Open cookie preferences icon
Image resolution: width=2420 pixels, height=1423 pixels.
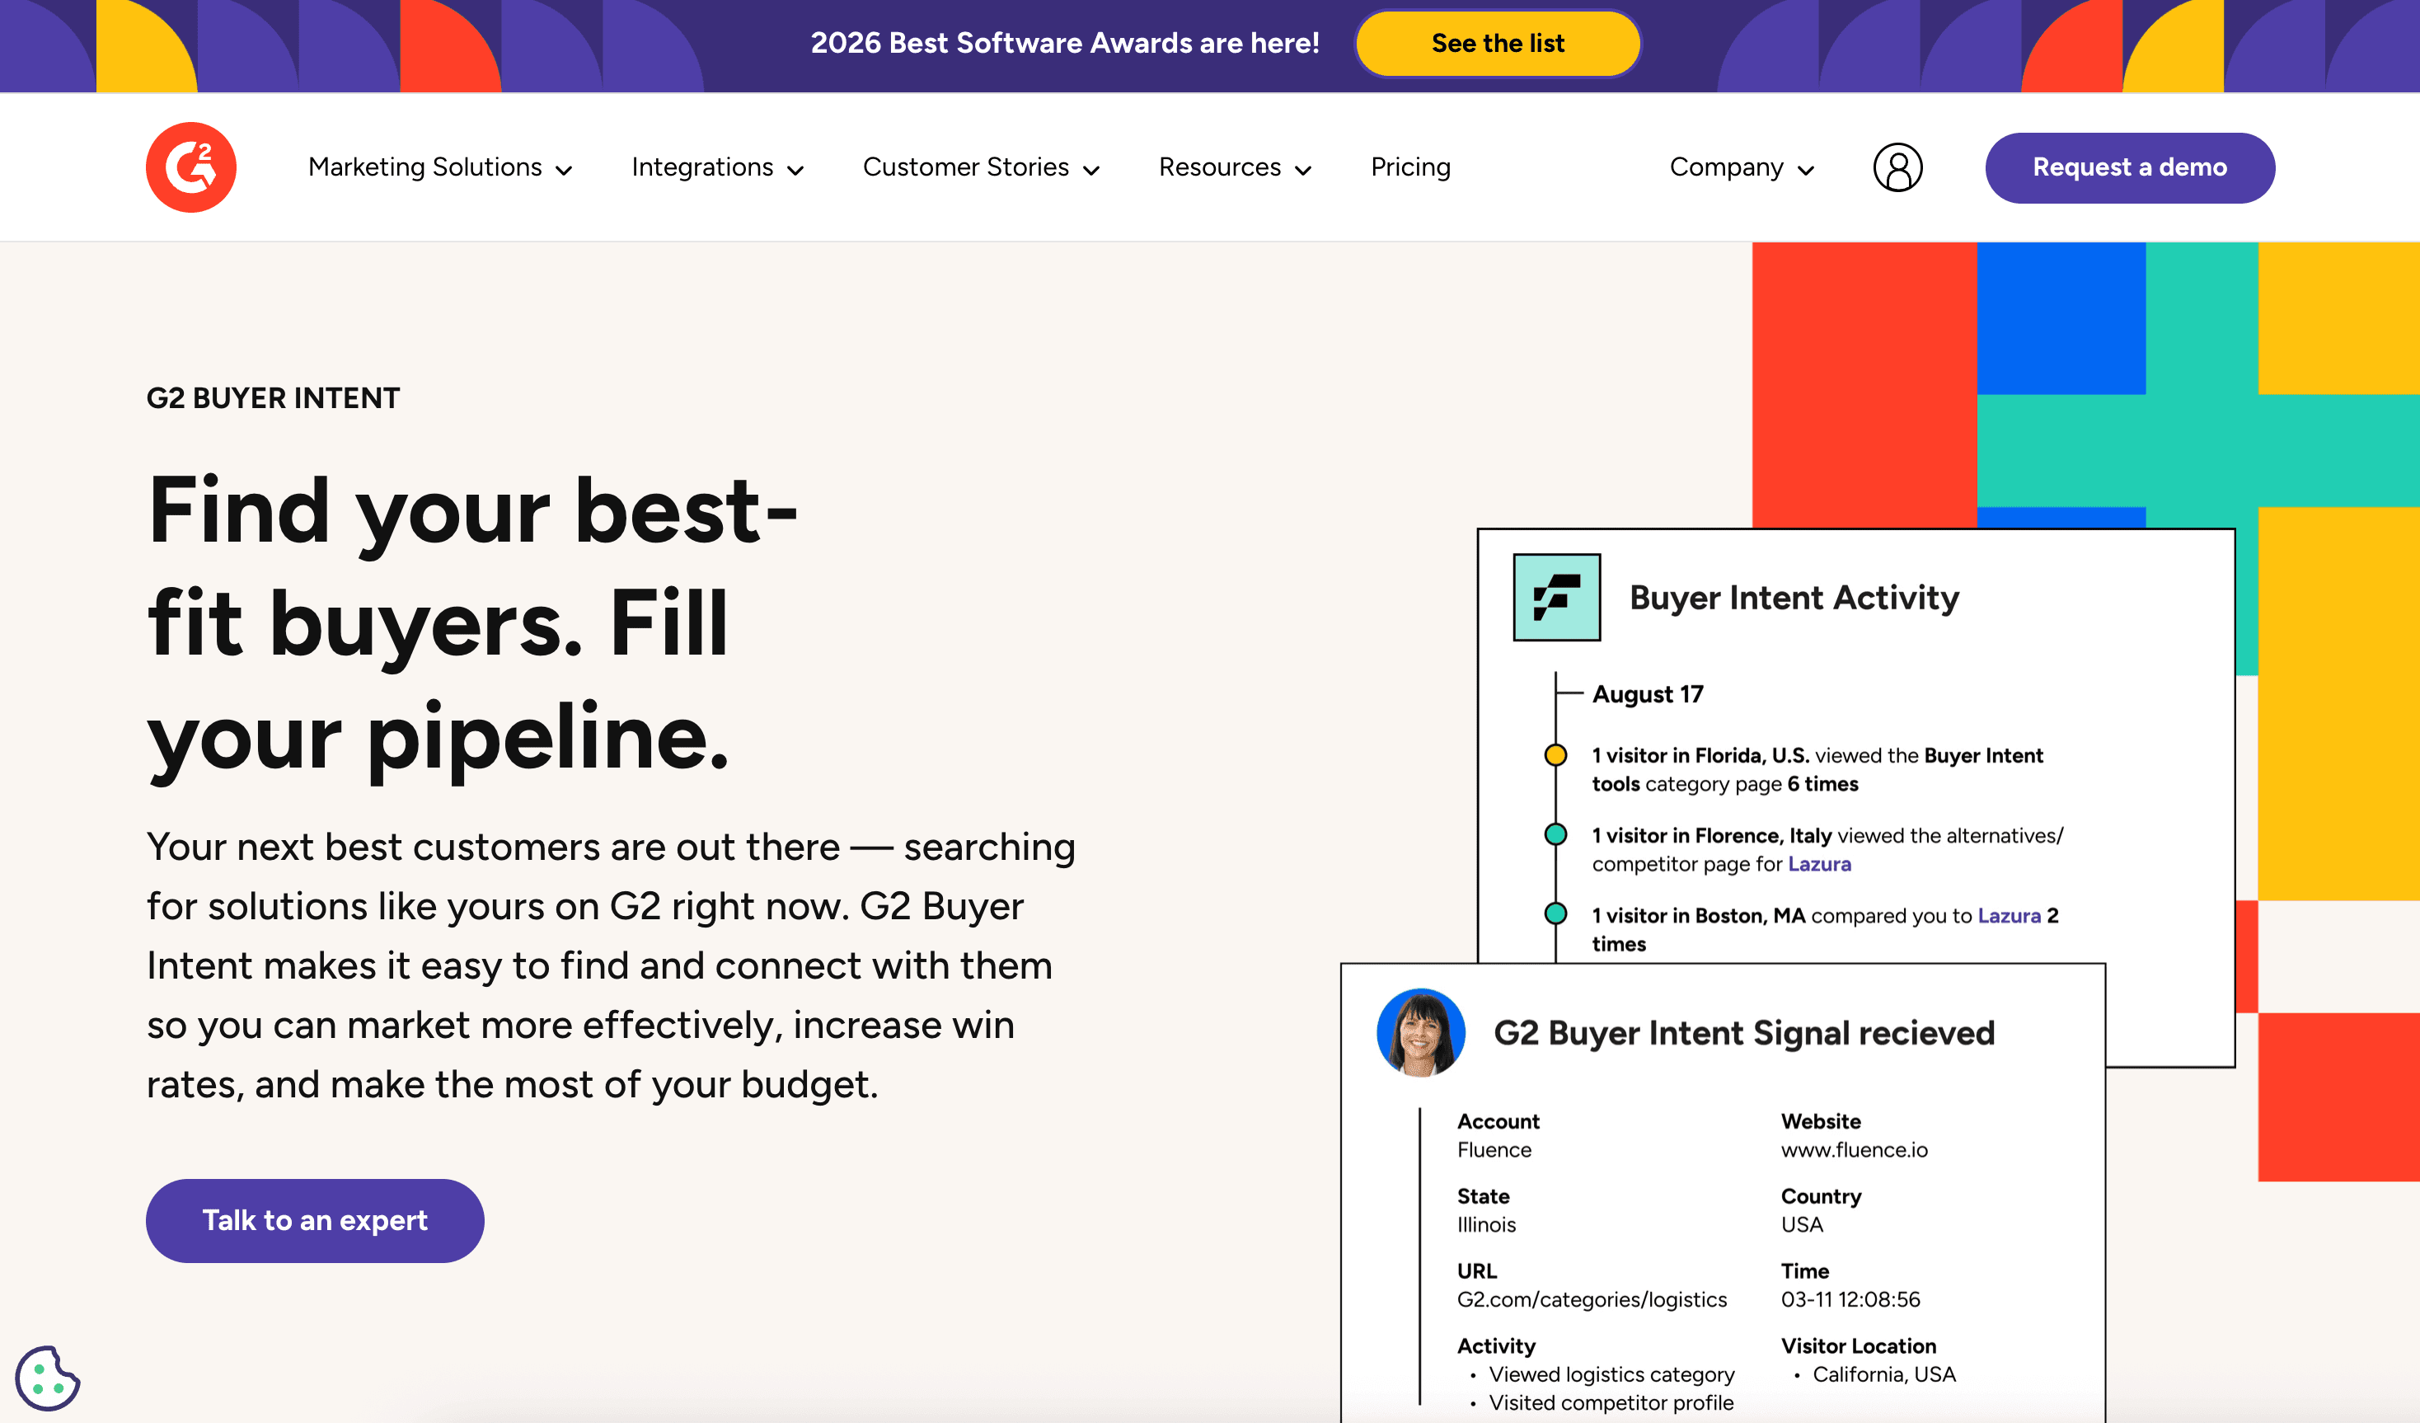[x=47, y=1377]
